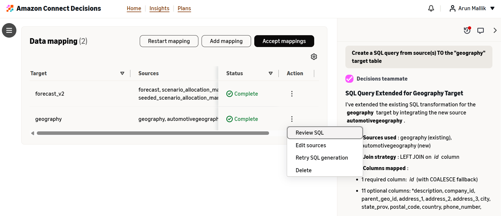The width and height of the screenshot is (501, 216).
Task: Click the Decisions teammate avatar icon
Action: pos(349,79)
